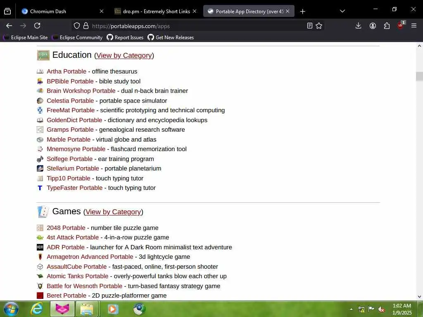Toggle reader view icon in address bar
The width and height of the screenshot is (423, 317).
point(310,26)
